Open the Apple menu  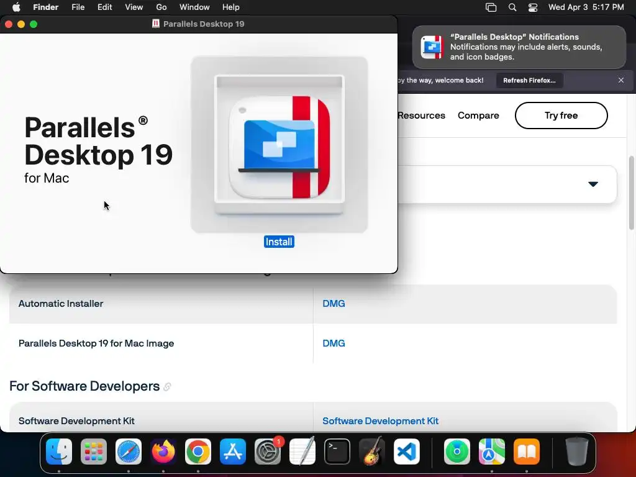[16, 7]
